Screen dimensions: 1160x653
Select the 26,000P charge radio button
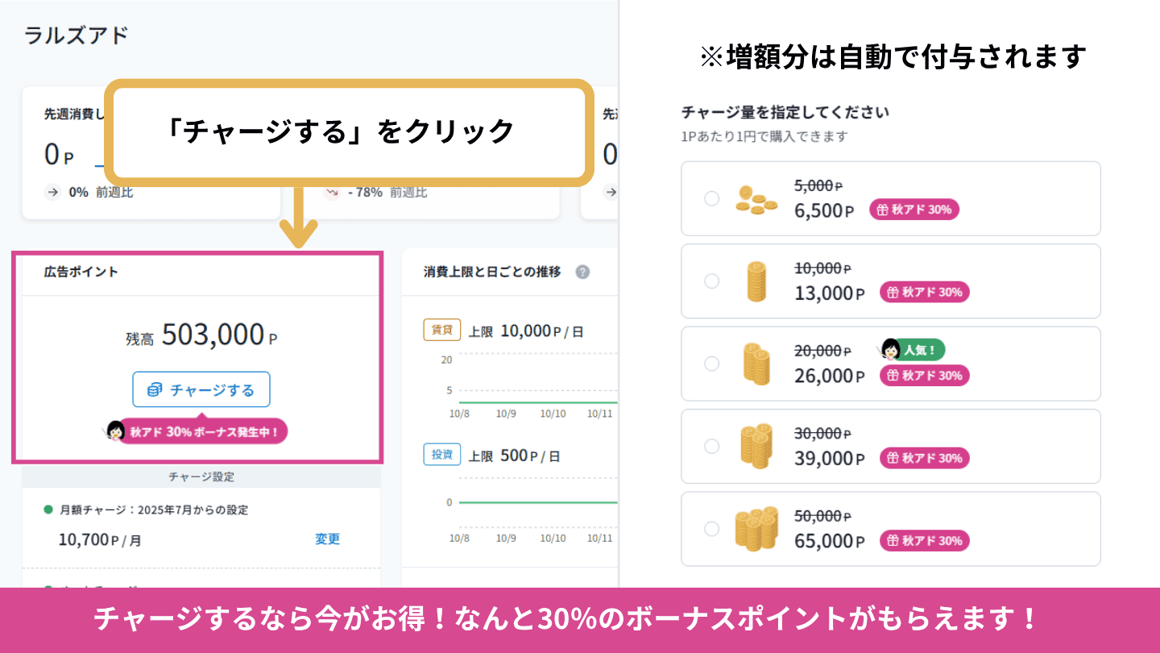tap(711, 364)
